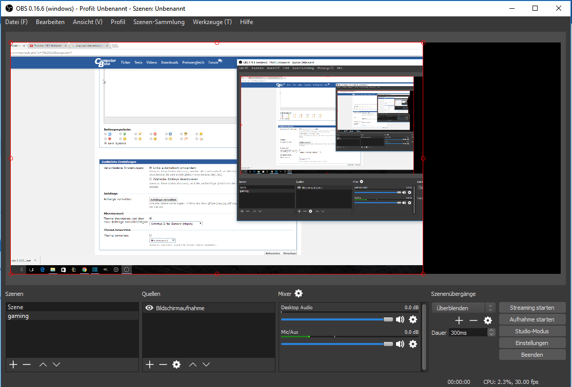Open Datei (F) menu
Image resolution: width=572 pixels, height=387 pixels.
[16, 22]
